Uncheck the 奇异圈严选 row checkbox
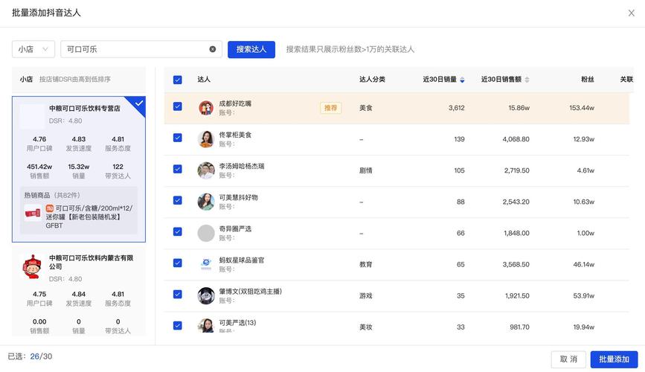The image size is (645, 372). point(177,231)
